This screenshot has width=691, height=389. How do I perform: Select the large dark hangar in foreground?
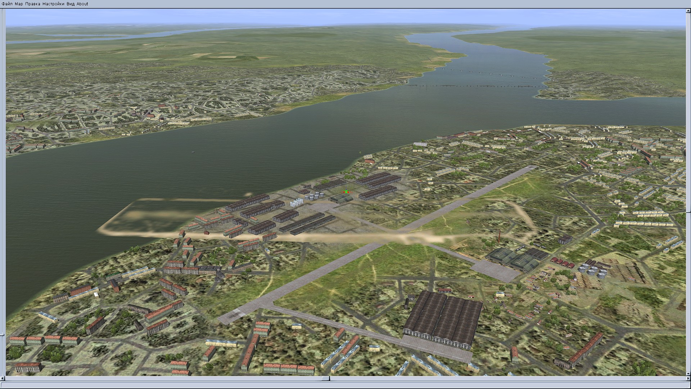click(x=443, y=319)
